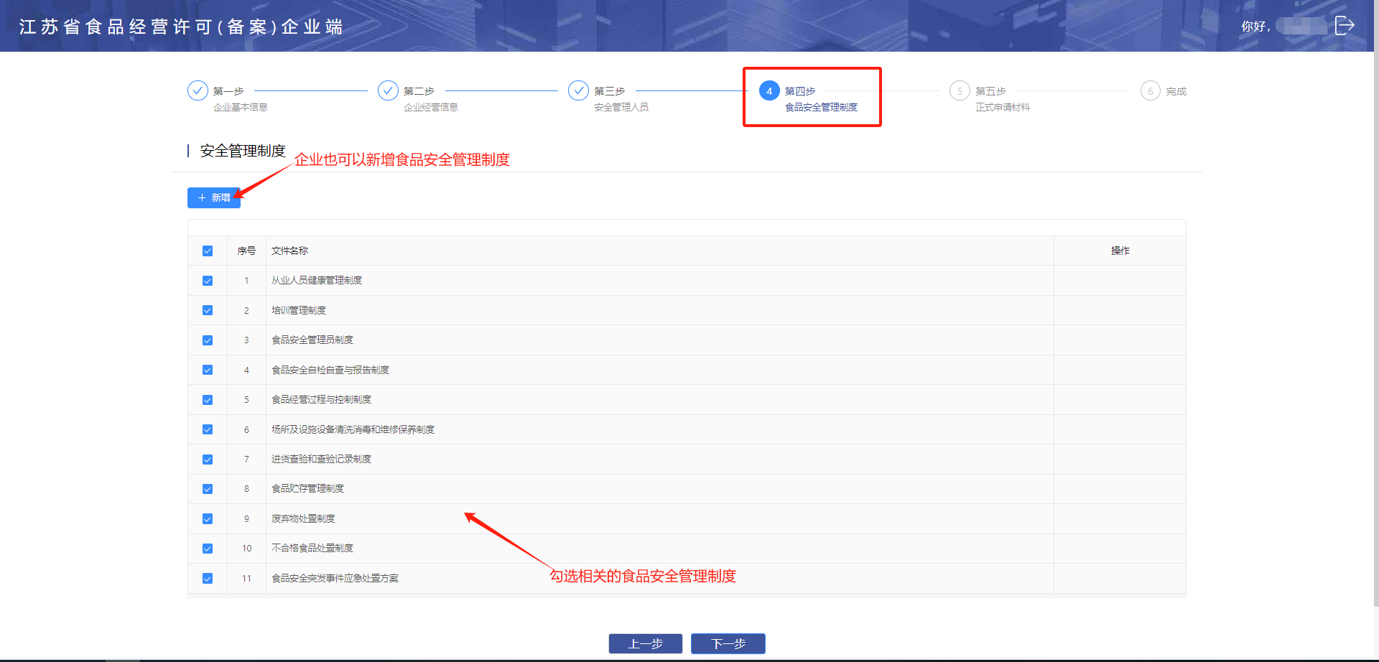Click the step five numbered circle
Viewport: 1379px width, 662px height.
click(960, 91)
